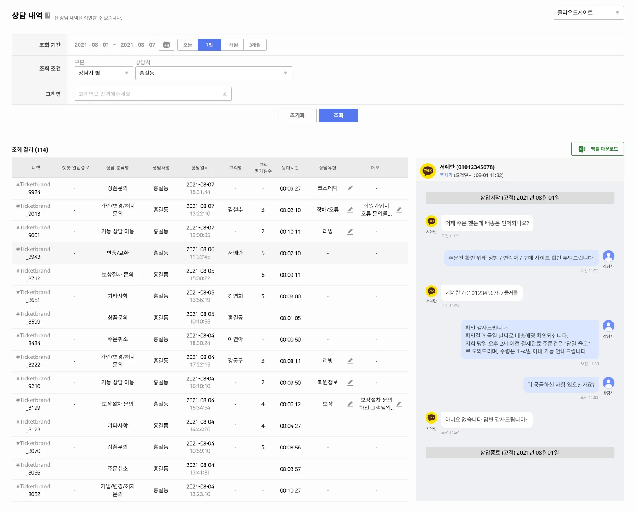This screenshot has height=513, width=636.
Task: Edit the 장애/오류 type pencil for ticket _9013
Action: (x=350, y=210)
